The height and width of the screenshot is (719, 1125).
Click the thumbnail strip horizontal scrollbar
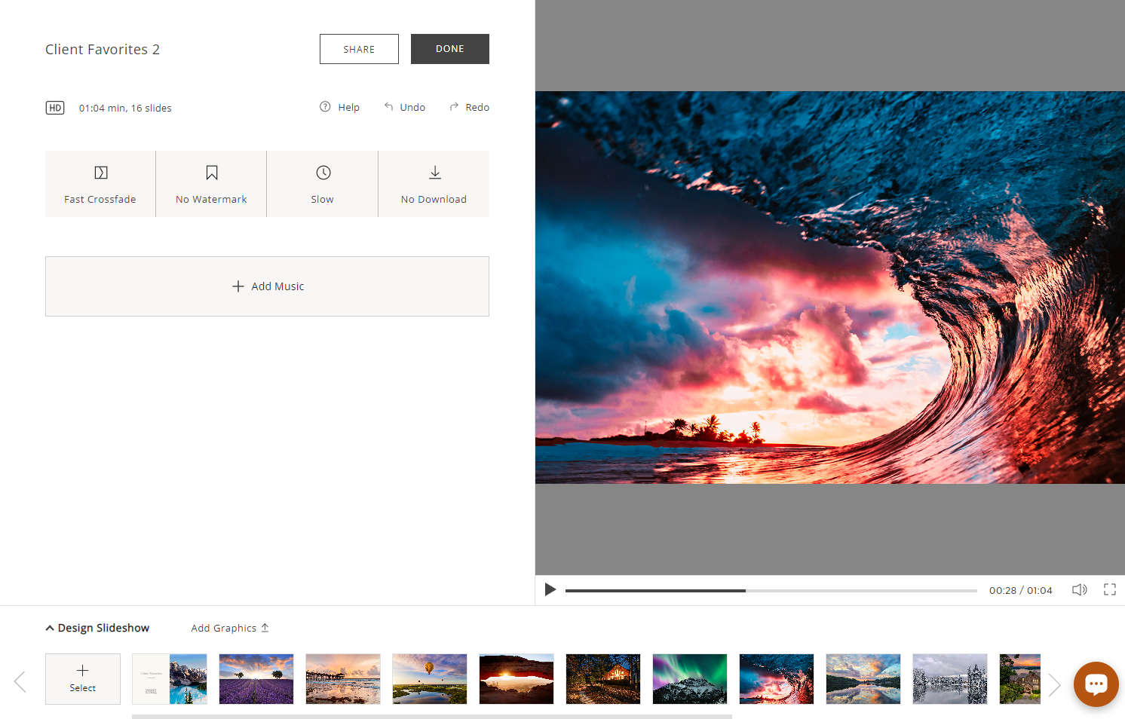point(432,716)
